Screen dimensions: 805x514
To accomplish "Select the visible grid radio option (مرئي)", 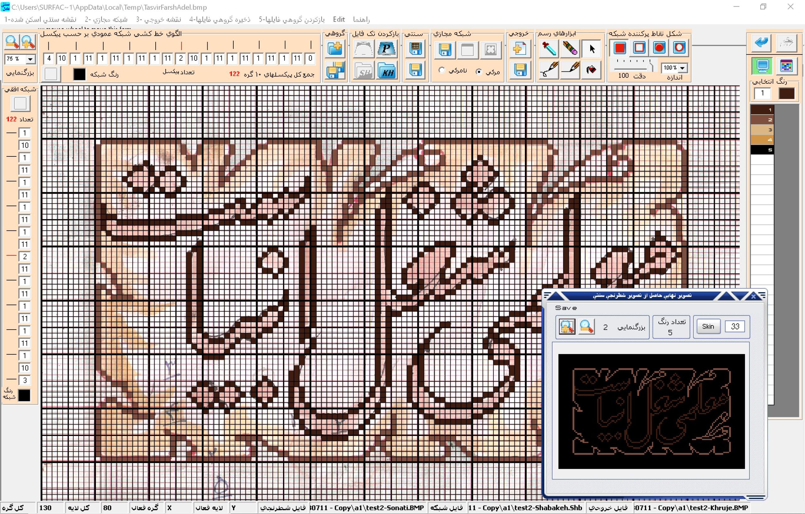I will pyautogui.click(x=479, y=71).
